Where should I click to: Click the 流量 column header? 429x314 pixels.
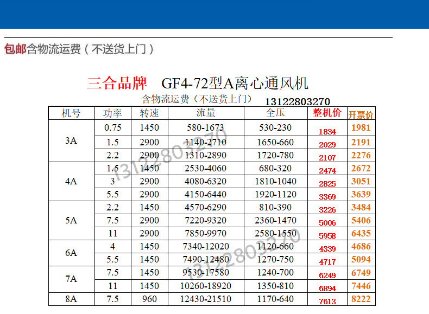(206, 113)
